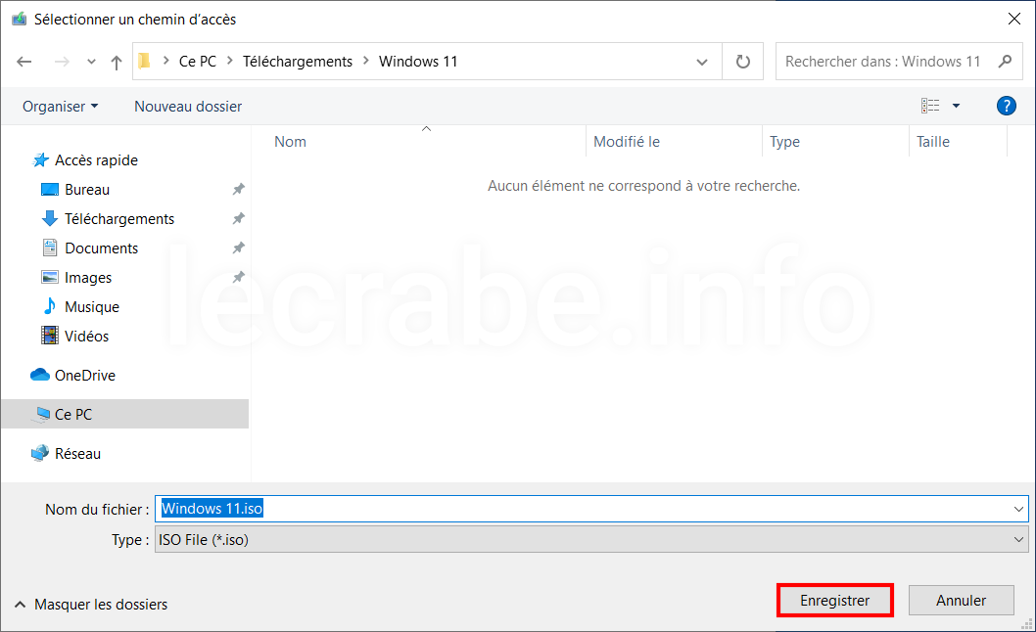Viewport: 1036px width, 632px height.
Task: Sort by the Type column
Action: (784, 141)
